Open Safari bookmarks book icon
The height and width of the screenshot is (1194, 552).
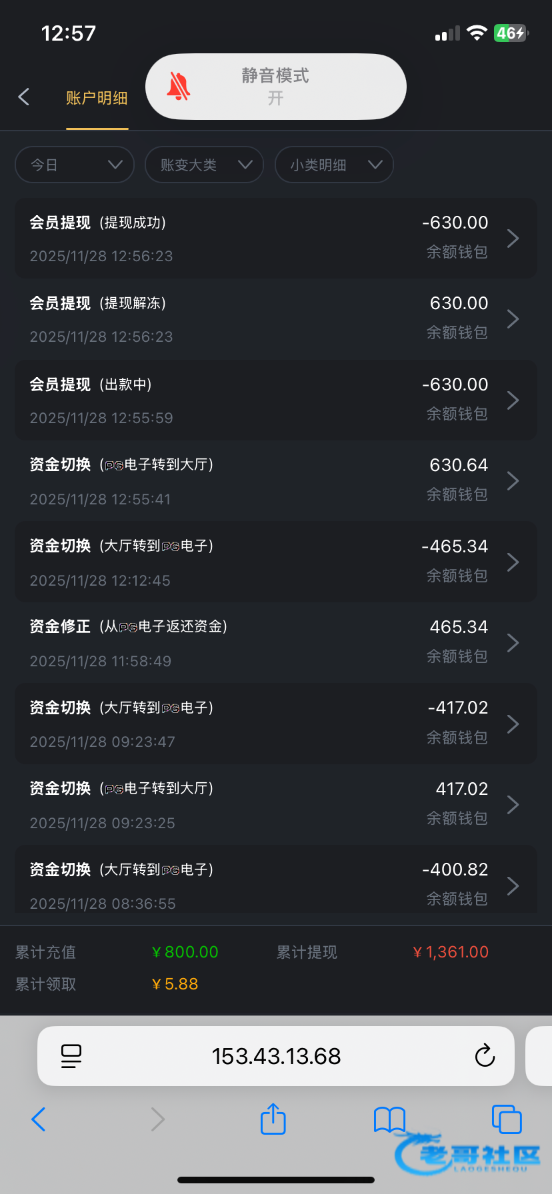[389, 1119]
